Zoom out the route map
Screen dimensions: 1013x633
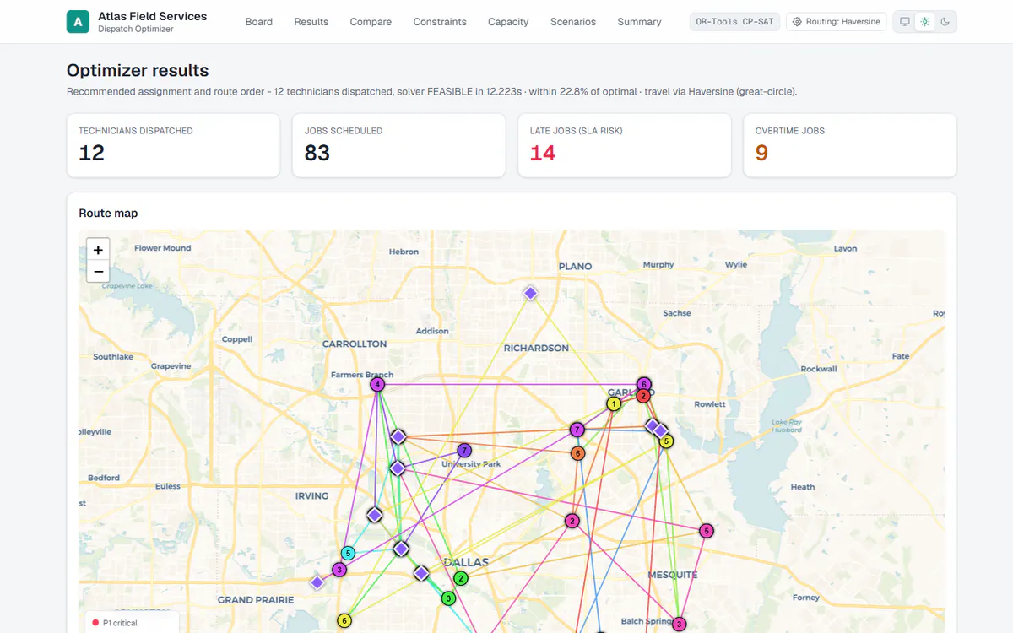pyautogui.click(x=99, y=272)
